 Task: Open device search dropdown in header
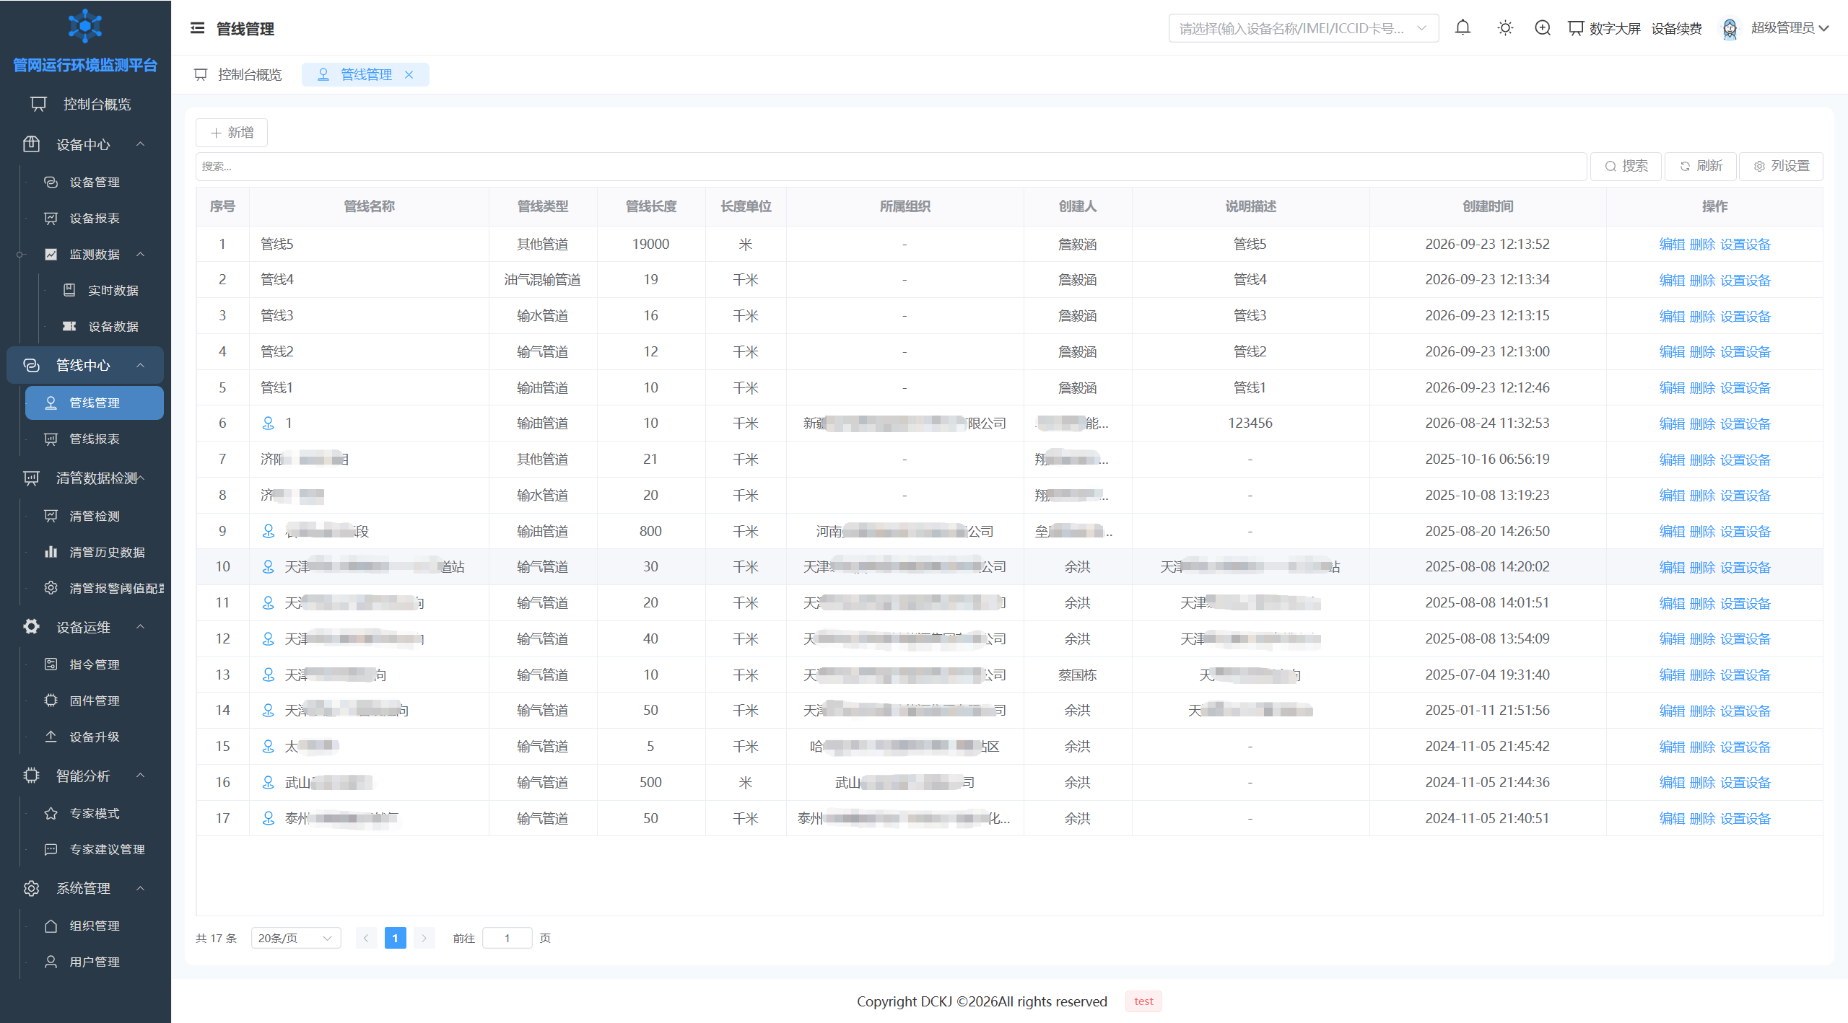tap(1303, 28)
